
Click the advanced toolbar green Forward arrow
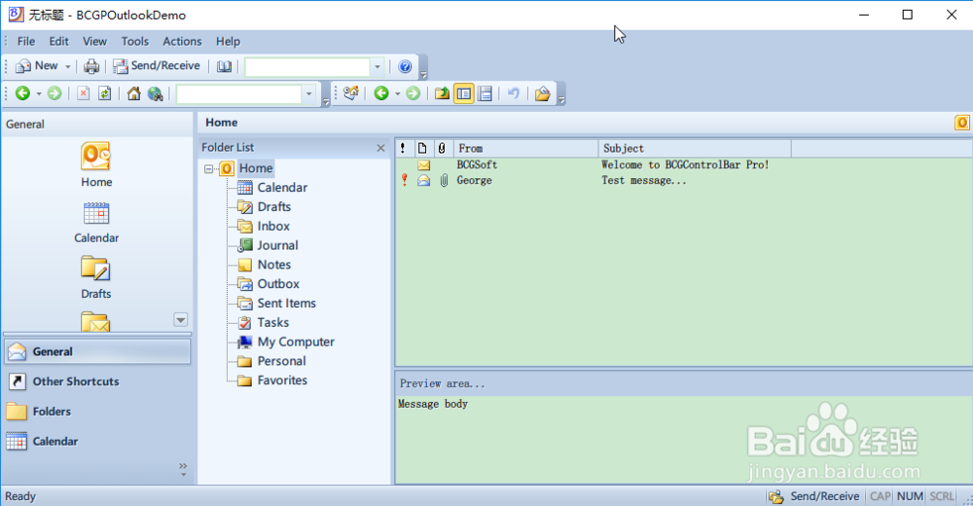pyautogui.click(x=414, y=93)
